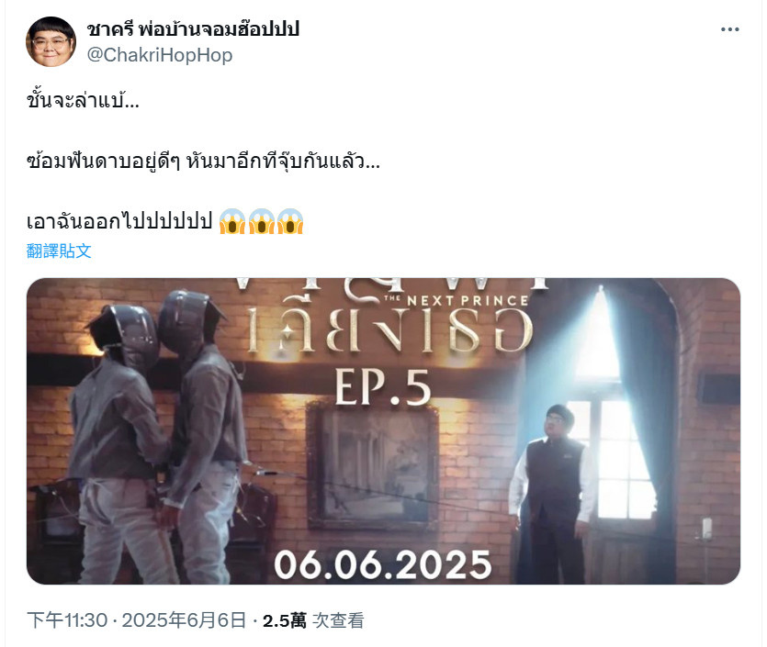Open the display name ชาครี พ่อบ้านจอมฮ๊อปปป
767x647 pixels.
tap(193, 29)
